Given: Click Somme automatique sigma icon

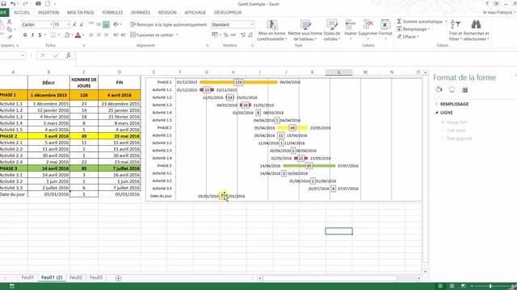Looking at the screenshot, I should click(399, 22).
